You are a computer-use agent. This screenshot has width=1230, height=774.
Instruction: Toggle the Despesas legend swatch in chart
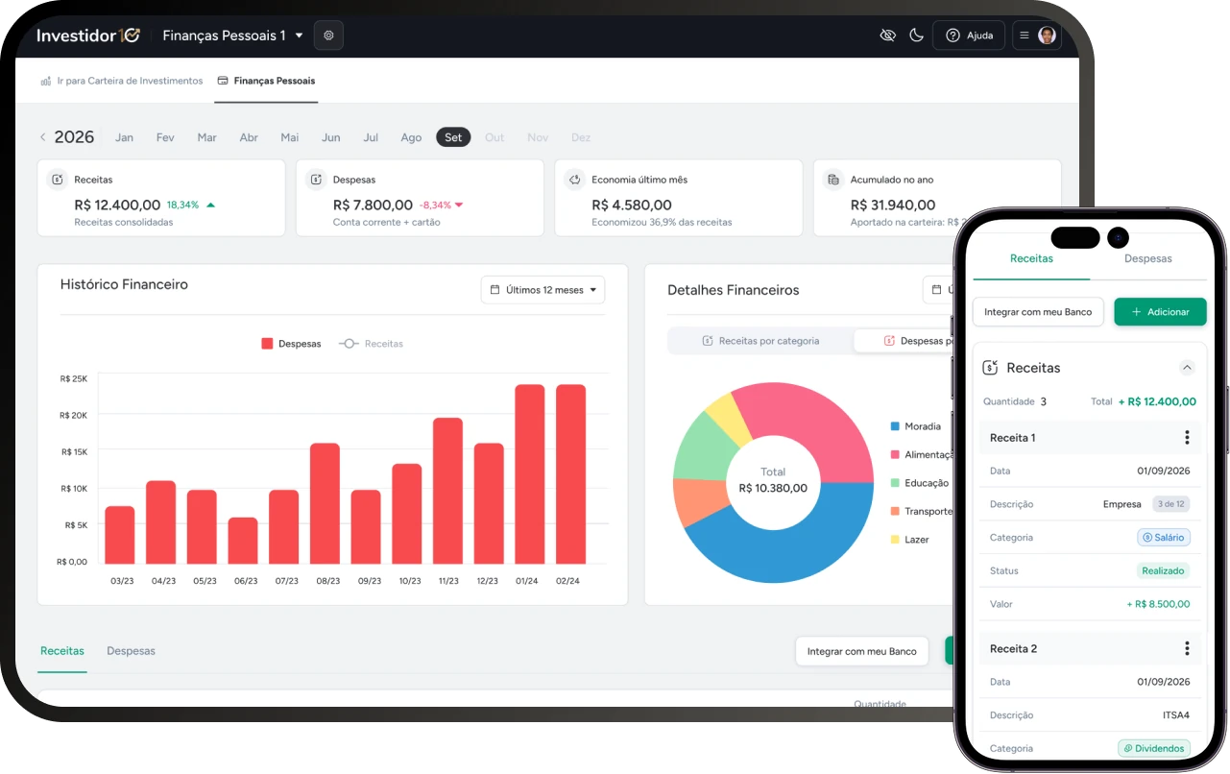click(267, 344)
